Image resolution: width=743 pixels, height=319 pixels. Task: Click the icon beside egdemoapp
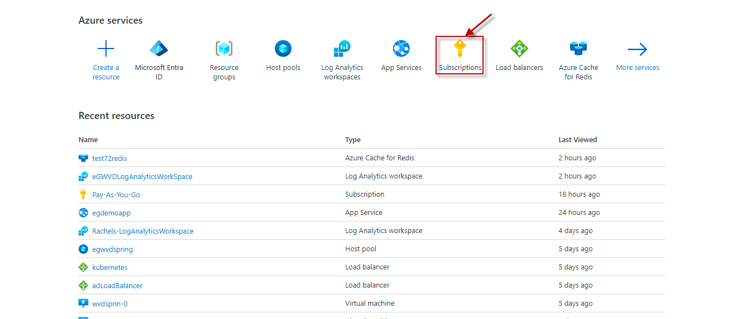tap(83, 213)
